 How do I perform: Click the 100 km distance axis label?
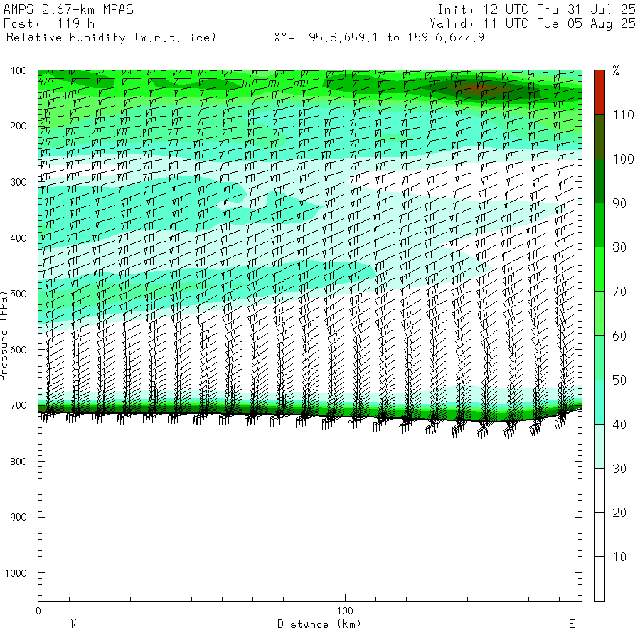point(345,611)
